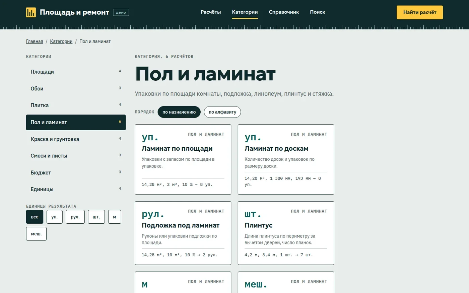
Task: Open the Плинтус calculation card
Action: 286,233
